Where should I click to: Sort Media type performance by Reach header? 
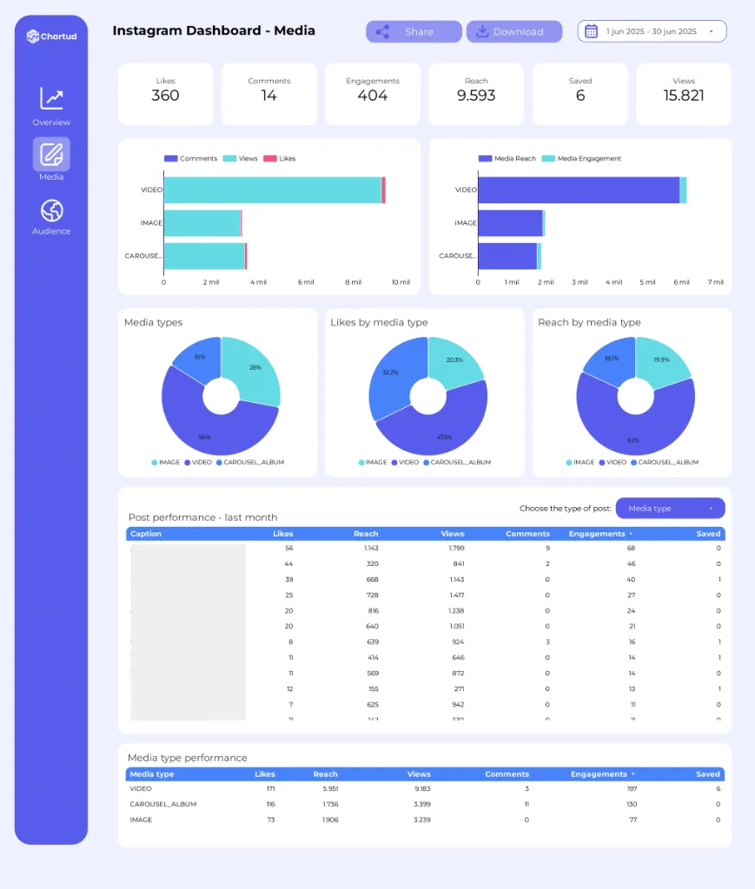coord(325,774)
